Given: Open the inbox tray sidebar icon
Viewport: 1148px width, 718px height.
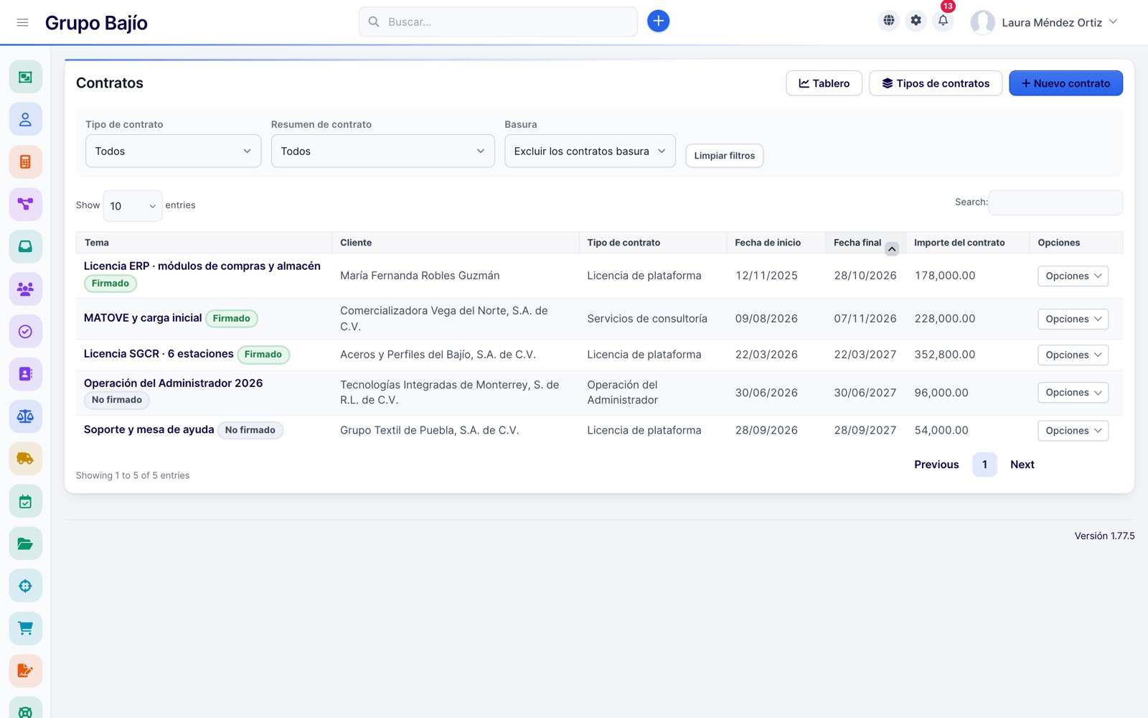Looking at the screenshot, I should point(25,246).
